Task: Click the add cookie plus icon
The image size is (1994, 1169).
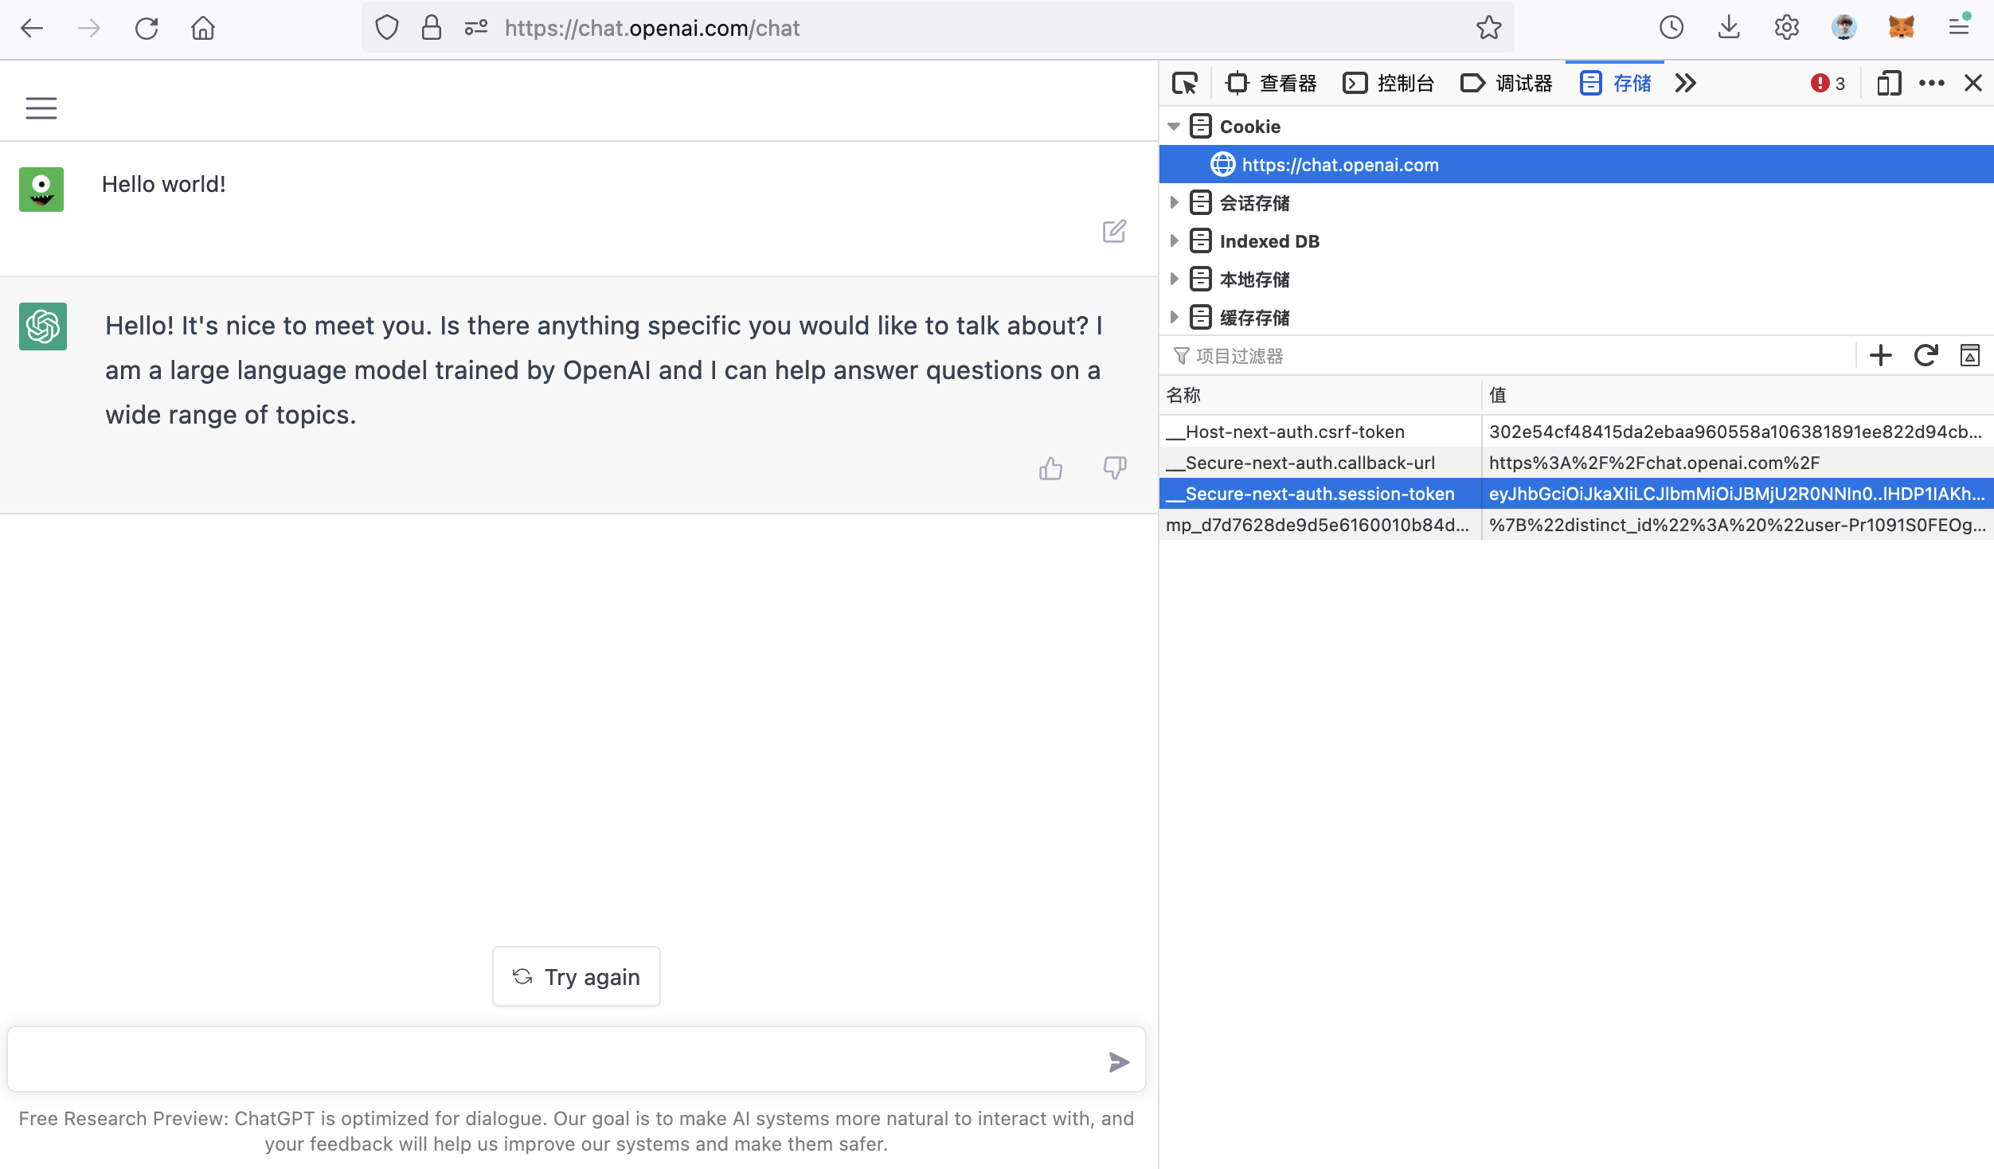Action: click(1881, 355)
